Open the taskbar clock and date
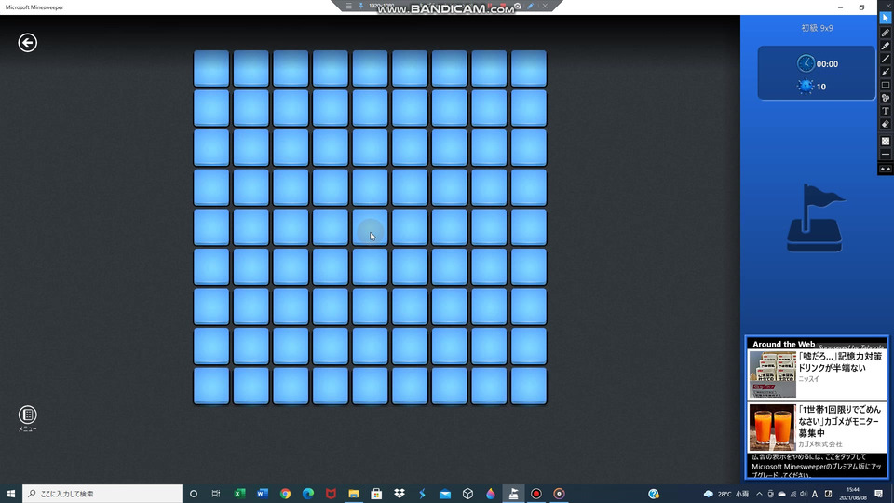Screen dimensions: 894x503 (853, 494)
